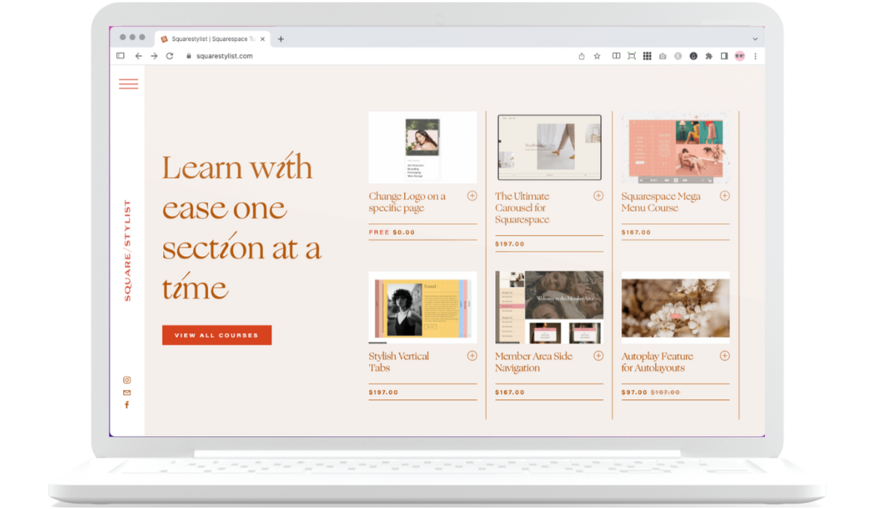Reload the page with the refresh icon
This screenshot has width=875, height=509.
170,56
